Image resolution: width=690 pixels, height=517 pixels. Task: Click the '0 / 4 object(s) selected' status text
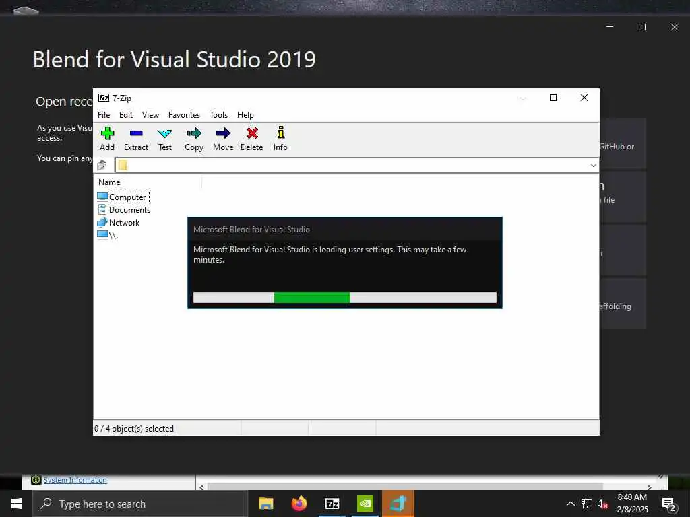click(x=134, y=429)
